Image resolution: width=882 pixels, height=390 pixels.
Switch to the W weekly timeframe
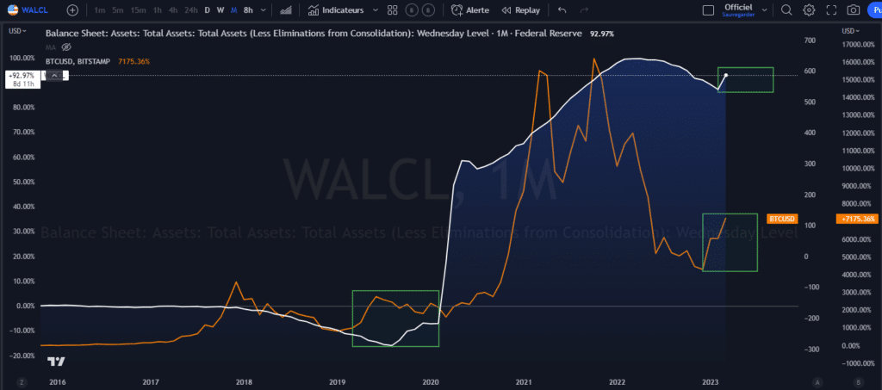click(220, 10)
